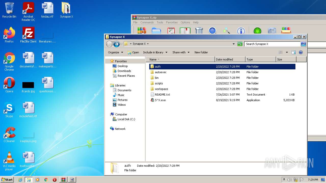
Task: Show hidden tray icons arrow
Action: [x=284, y=179]
